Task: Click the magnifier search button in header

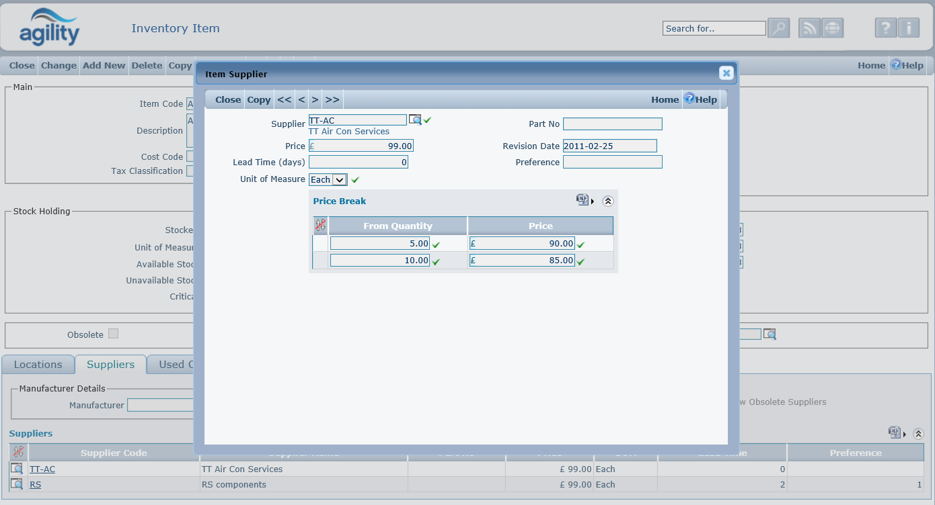Action: [778, 28]
